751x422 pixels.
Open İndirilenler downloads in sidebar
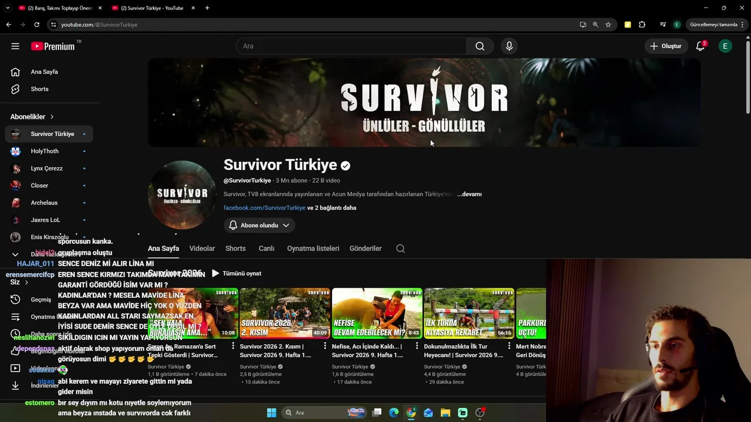(x=45, y=386)
